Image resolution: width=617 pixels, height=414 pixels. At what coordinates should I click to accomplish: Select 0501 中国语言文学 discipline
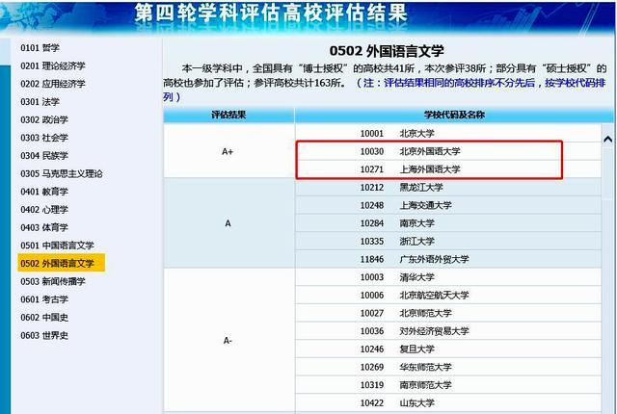[x=57, y=246]
